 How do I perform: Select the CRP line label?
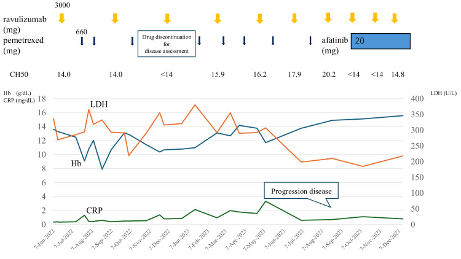(x=95, y=211)
